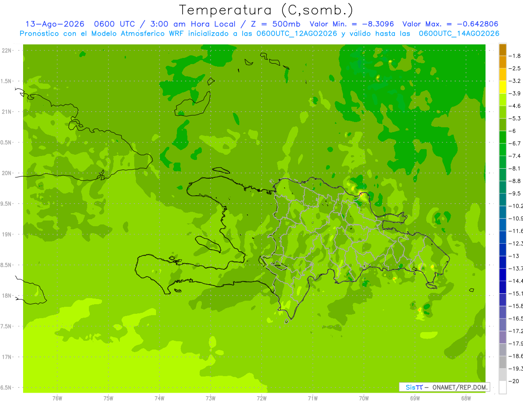Click the "74W" longitude axis label

point(160,398)
